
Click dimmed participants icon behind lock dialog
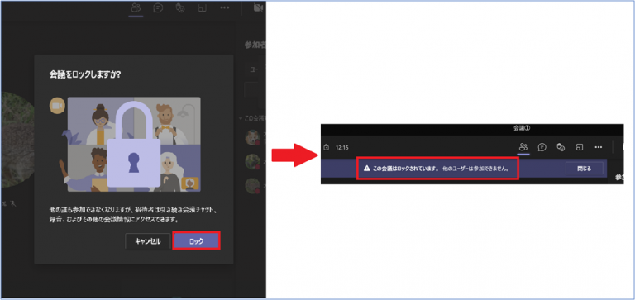tap(136, 7)
